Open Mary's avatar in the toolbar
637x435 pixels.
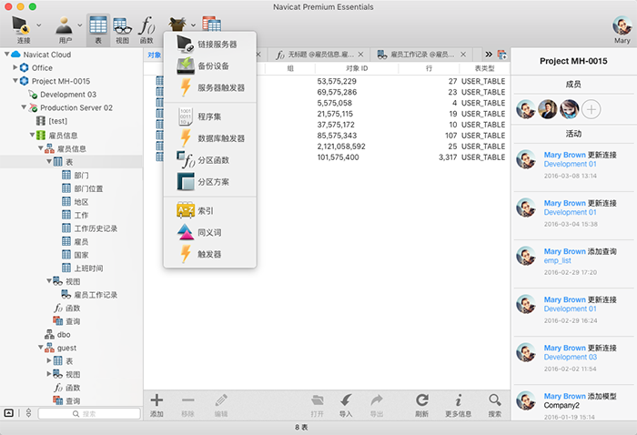622,26
